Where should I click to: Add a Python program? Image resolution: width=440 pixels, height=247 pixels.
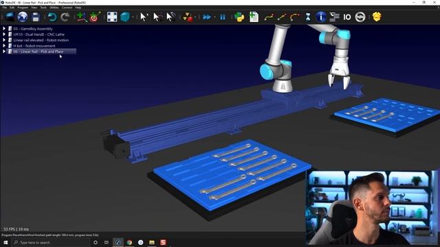[239, 17]
